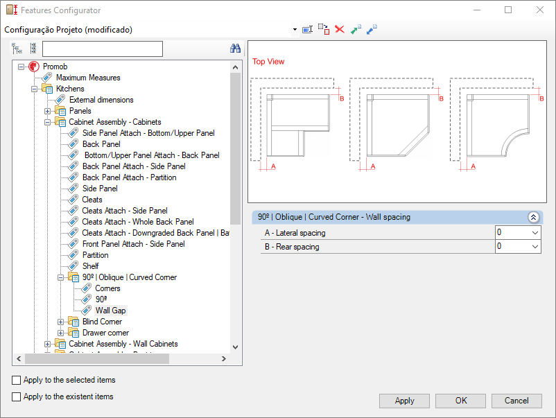Select Cleats Attach - Downgraded Back Panel item

pyautogui.click(x=155, y=233)
